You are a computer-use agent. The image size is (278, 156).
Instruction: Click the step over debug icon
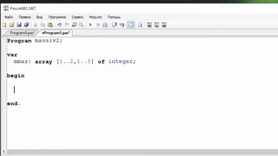pyautogui.click(x=114, y=25)
